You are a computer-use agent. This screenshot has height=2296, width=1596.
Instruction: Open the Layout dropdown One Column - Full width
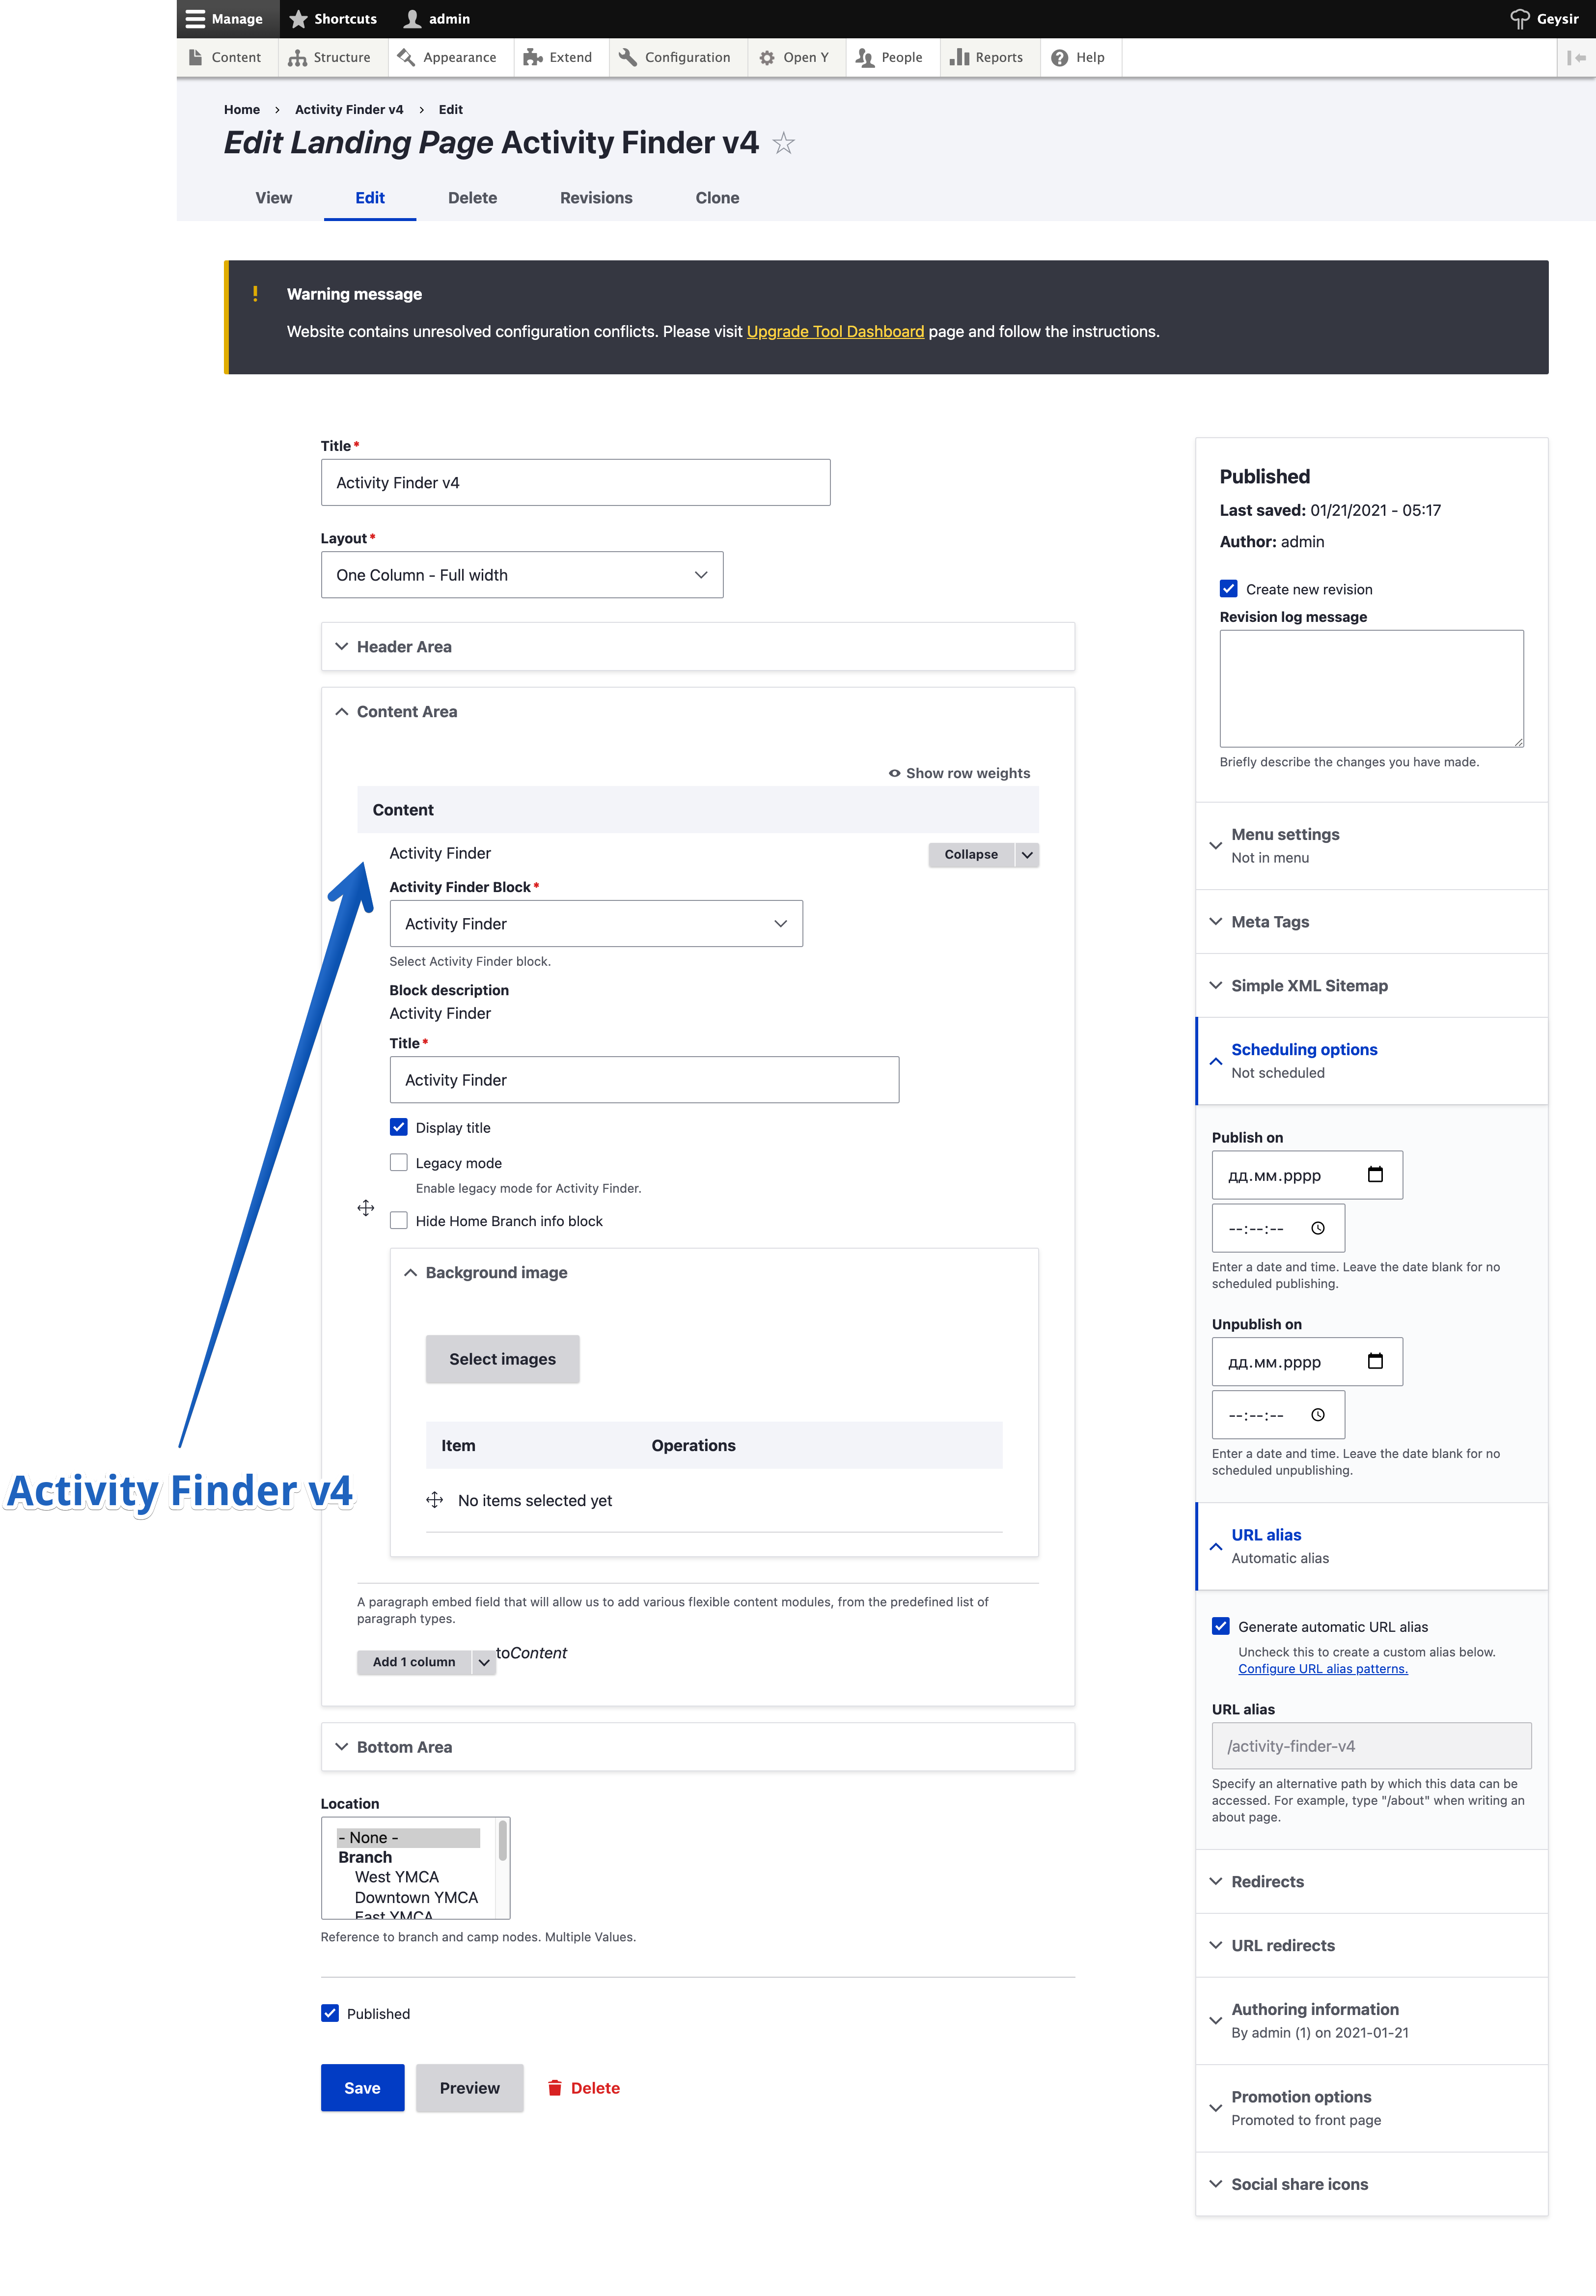522,575
